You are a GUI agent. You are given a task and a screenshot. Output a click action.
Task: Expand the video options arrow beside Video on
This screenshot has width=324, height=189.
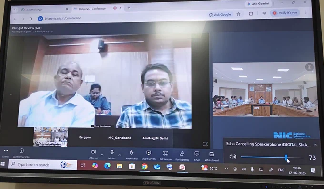(102, 155)
